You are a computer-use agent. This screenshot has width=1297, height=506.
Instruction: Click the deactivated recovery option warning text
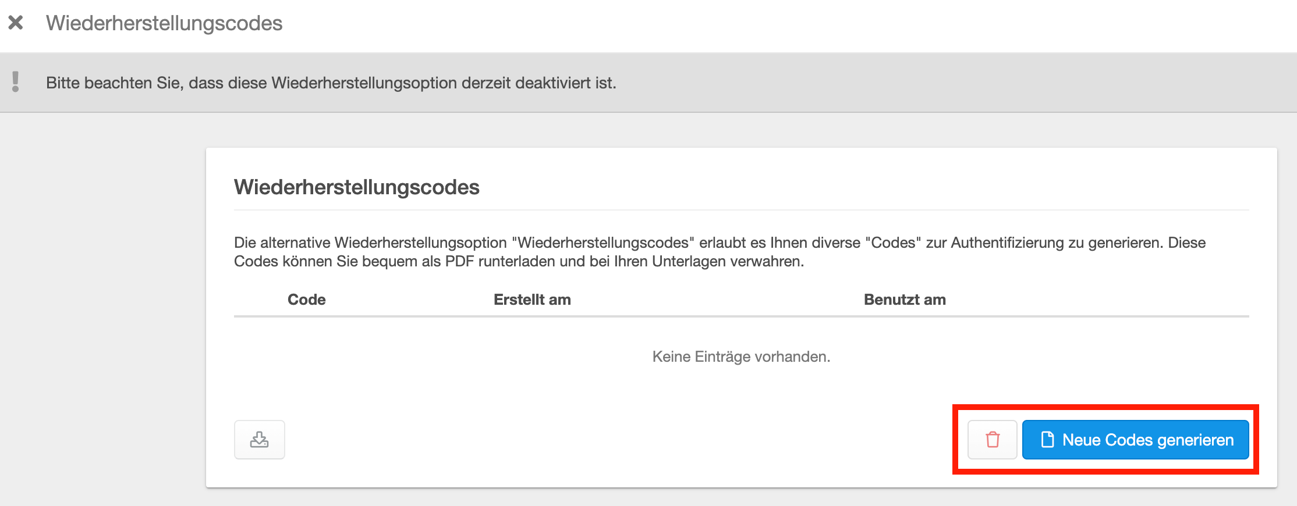tap(331, 83)
